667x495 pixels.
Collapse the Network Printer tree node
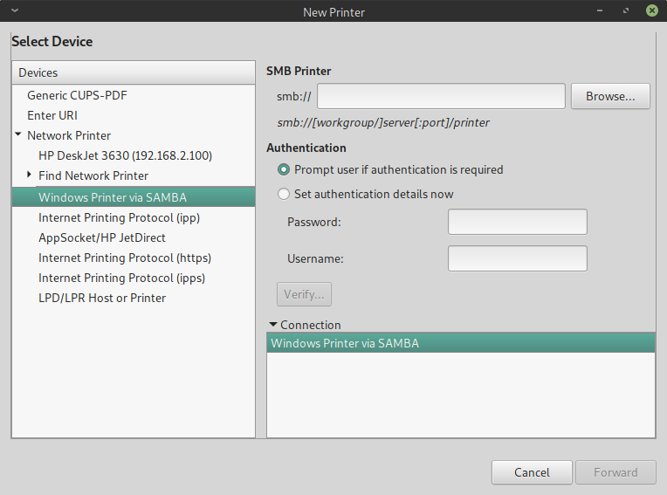pos(18,135)
